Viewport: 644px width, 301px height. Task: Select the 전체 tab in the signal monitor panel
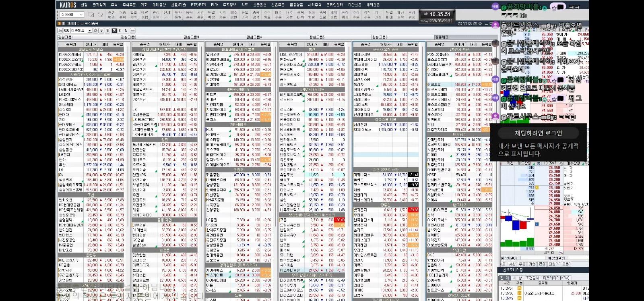[x=505, y=278]
